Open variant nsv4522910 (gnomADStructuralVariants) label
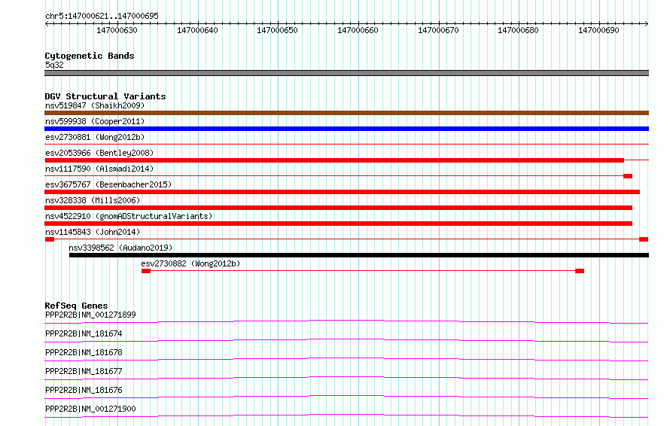The width and height of the screenshot is (670, 426). 129,216
